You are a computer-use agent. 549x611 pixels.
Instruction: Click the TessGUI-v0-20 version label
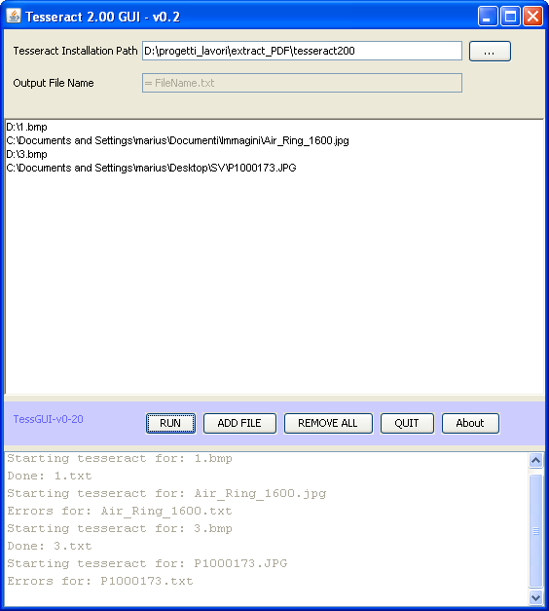tap(49, 419)
